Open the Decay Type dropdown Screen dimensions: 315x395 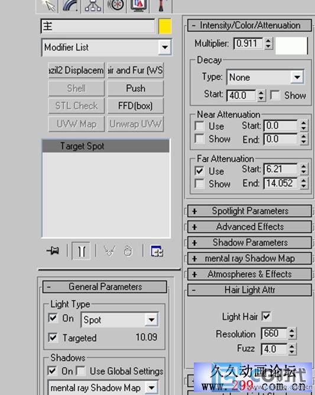pyautogui.click(x=265, y=77)
